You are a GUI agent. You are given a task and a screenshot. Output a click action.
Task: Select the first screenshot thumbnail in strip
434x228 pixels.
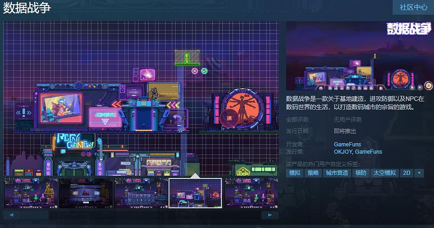tap(31, 193)
